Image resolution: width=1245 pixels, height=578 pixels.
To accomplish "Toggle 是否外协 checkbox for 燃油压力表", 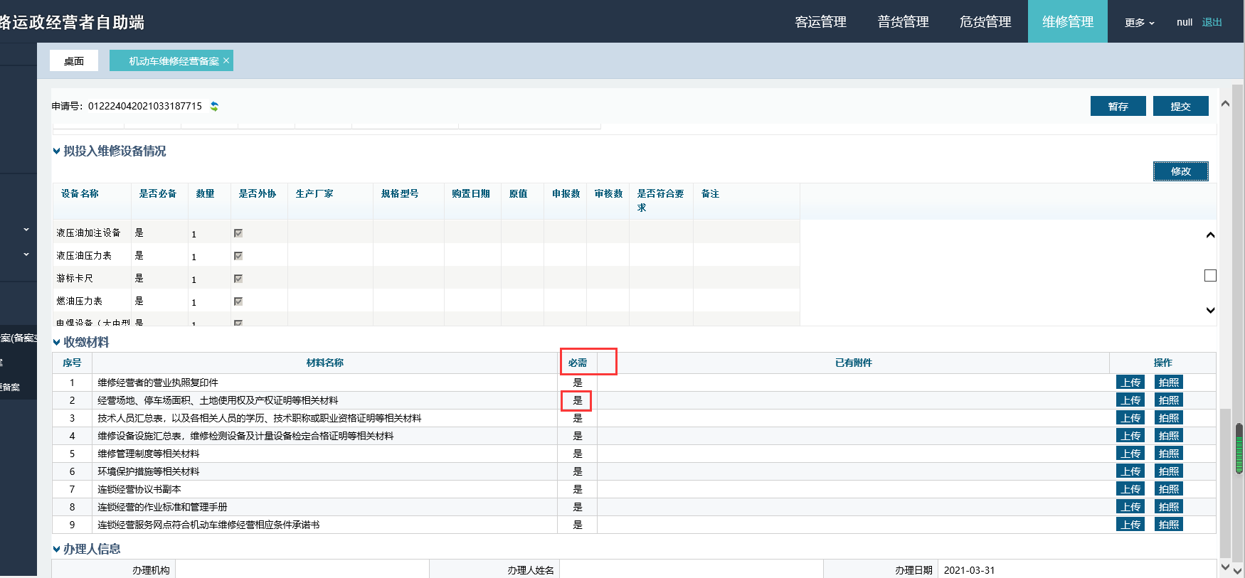I will pos(238,301).
